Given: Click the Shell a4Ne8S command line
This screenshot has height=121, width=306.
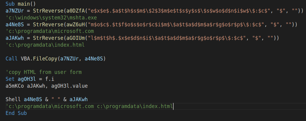Looking at the screenshot, I should click(47, 100).
